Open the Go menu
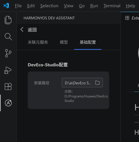This screenshot has height=142, width=139. 82,6
